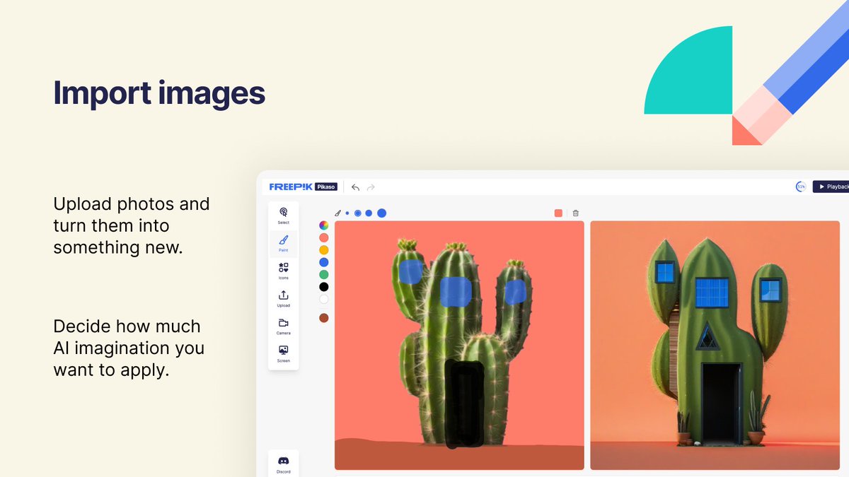Select the green color swatch
849x477 pixels.
pos(323,274)
